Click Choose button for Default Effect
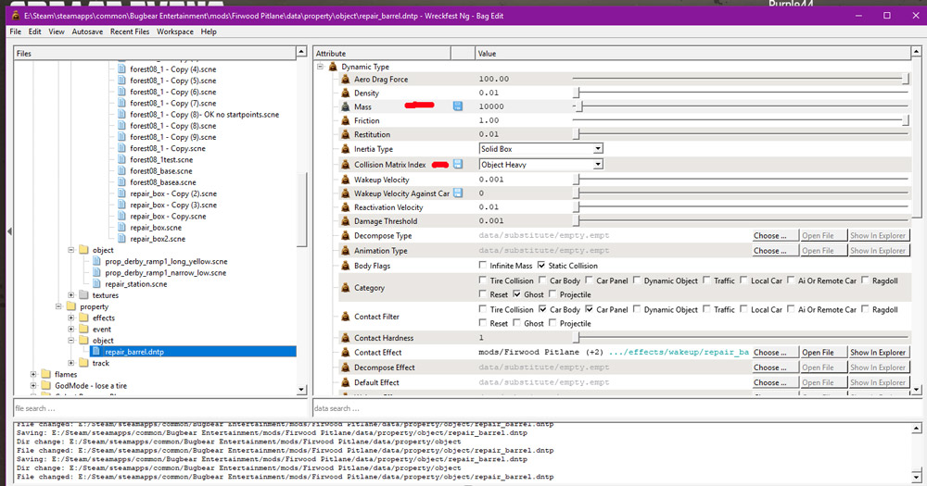 774,382
